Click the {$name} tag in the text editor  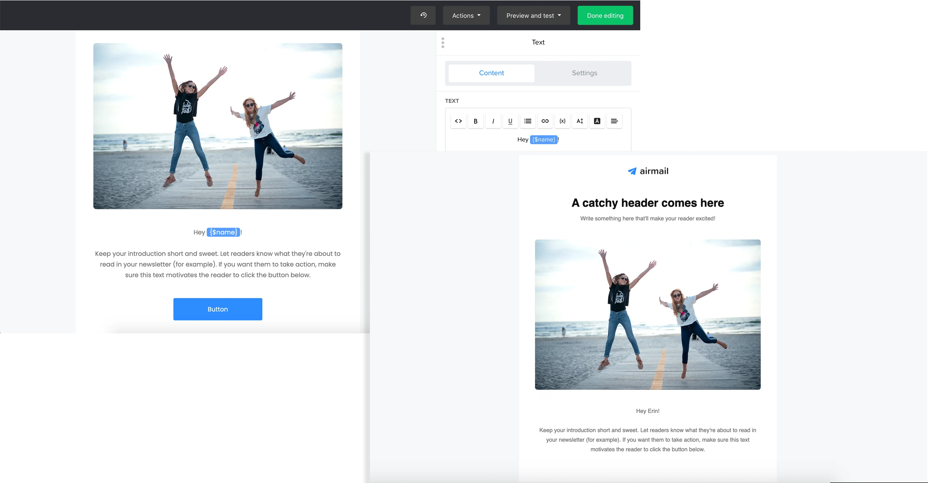click(544, 140)
